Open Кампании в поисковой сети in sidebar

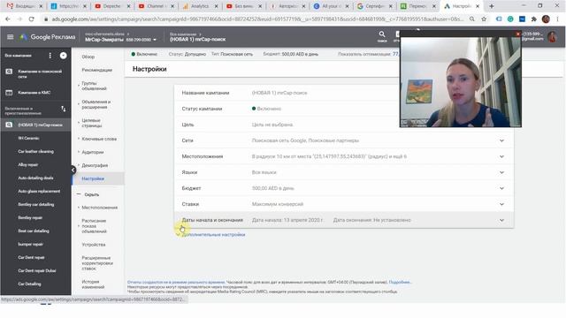[40, 74]
